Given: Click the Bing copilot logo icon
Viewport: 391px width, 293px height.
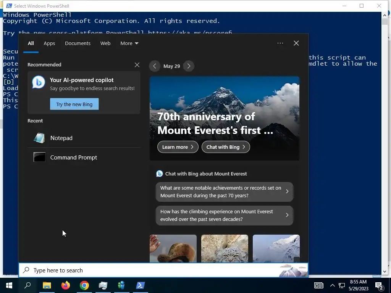Looking at the screenshot, I should [39, 82].
